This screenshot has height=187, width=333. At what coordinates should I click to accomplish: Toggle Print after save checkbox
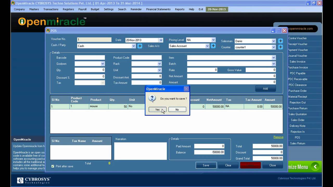(53, 166)
